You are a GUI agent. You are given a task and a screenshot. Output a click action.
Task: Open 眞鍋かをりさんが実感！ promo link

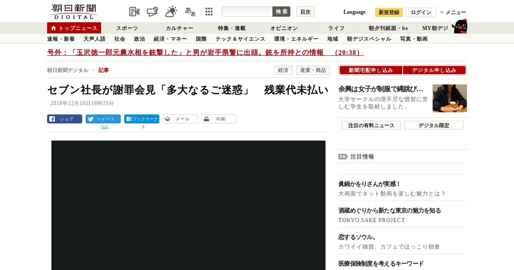point(370,184)
